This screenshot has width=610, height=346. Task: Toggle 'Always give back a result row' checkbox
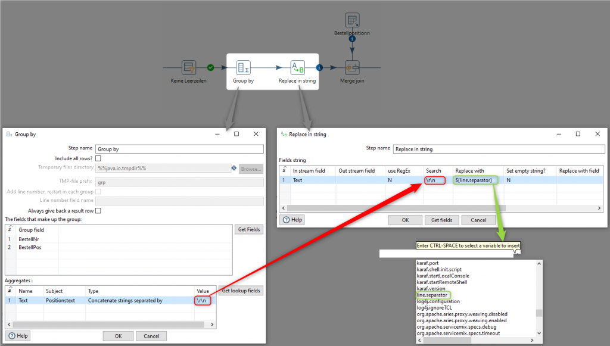click(98, 211)
